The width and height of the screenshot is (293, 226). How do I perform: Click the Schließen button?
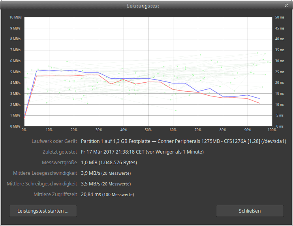tap(250, 211)
